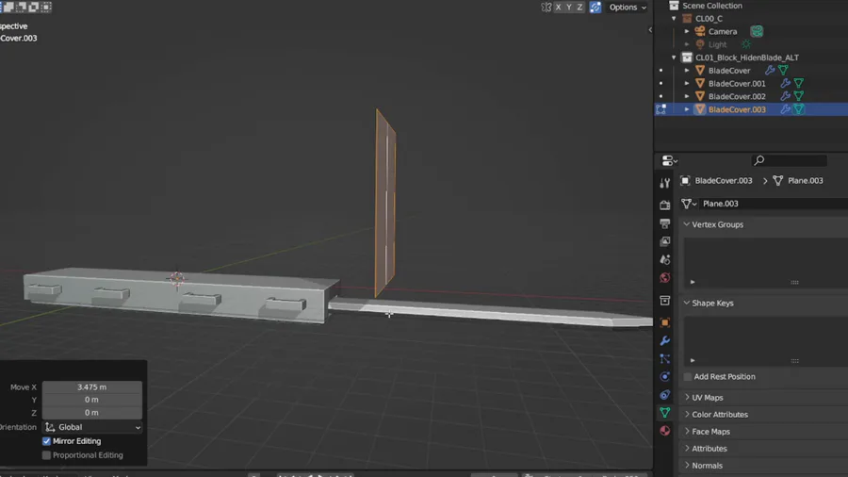Click the Move Z value field
The width and height of the screenshot is (848, 477).
pos(92,413)
